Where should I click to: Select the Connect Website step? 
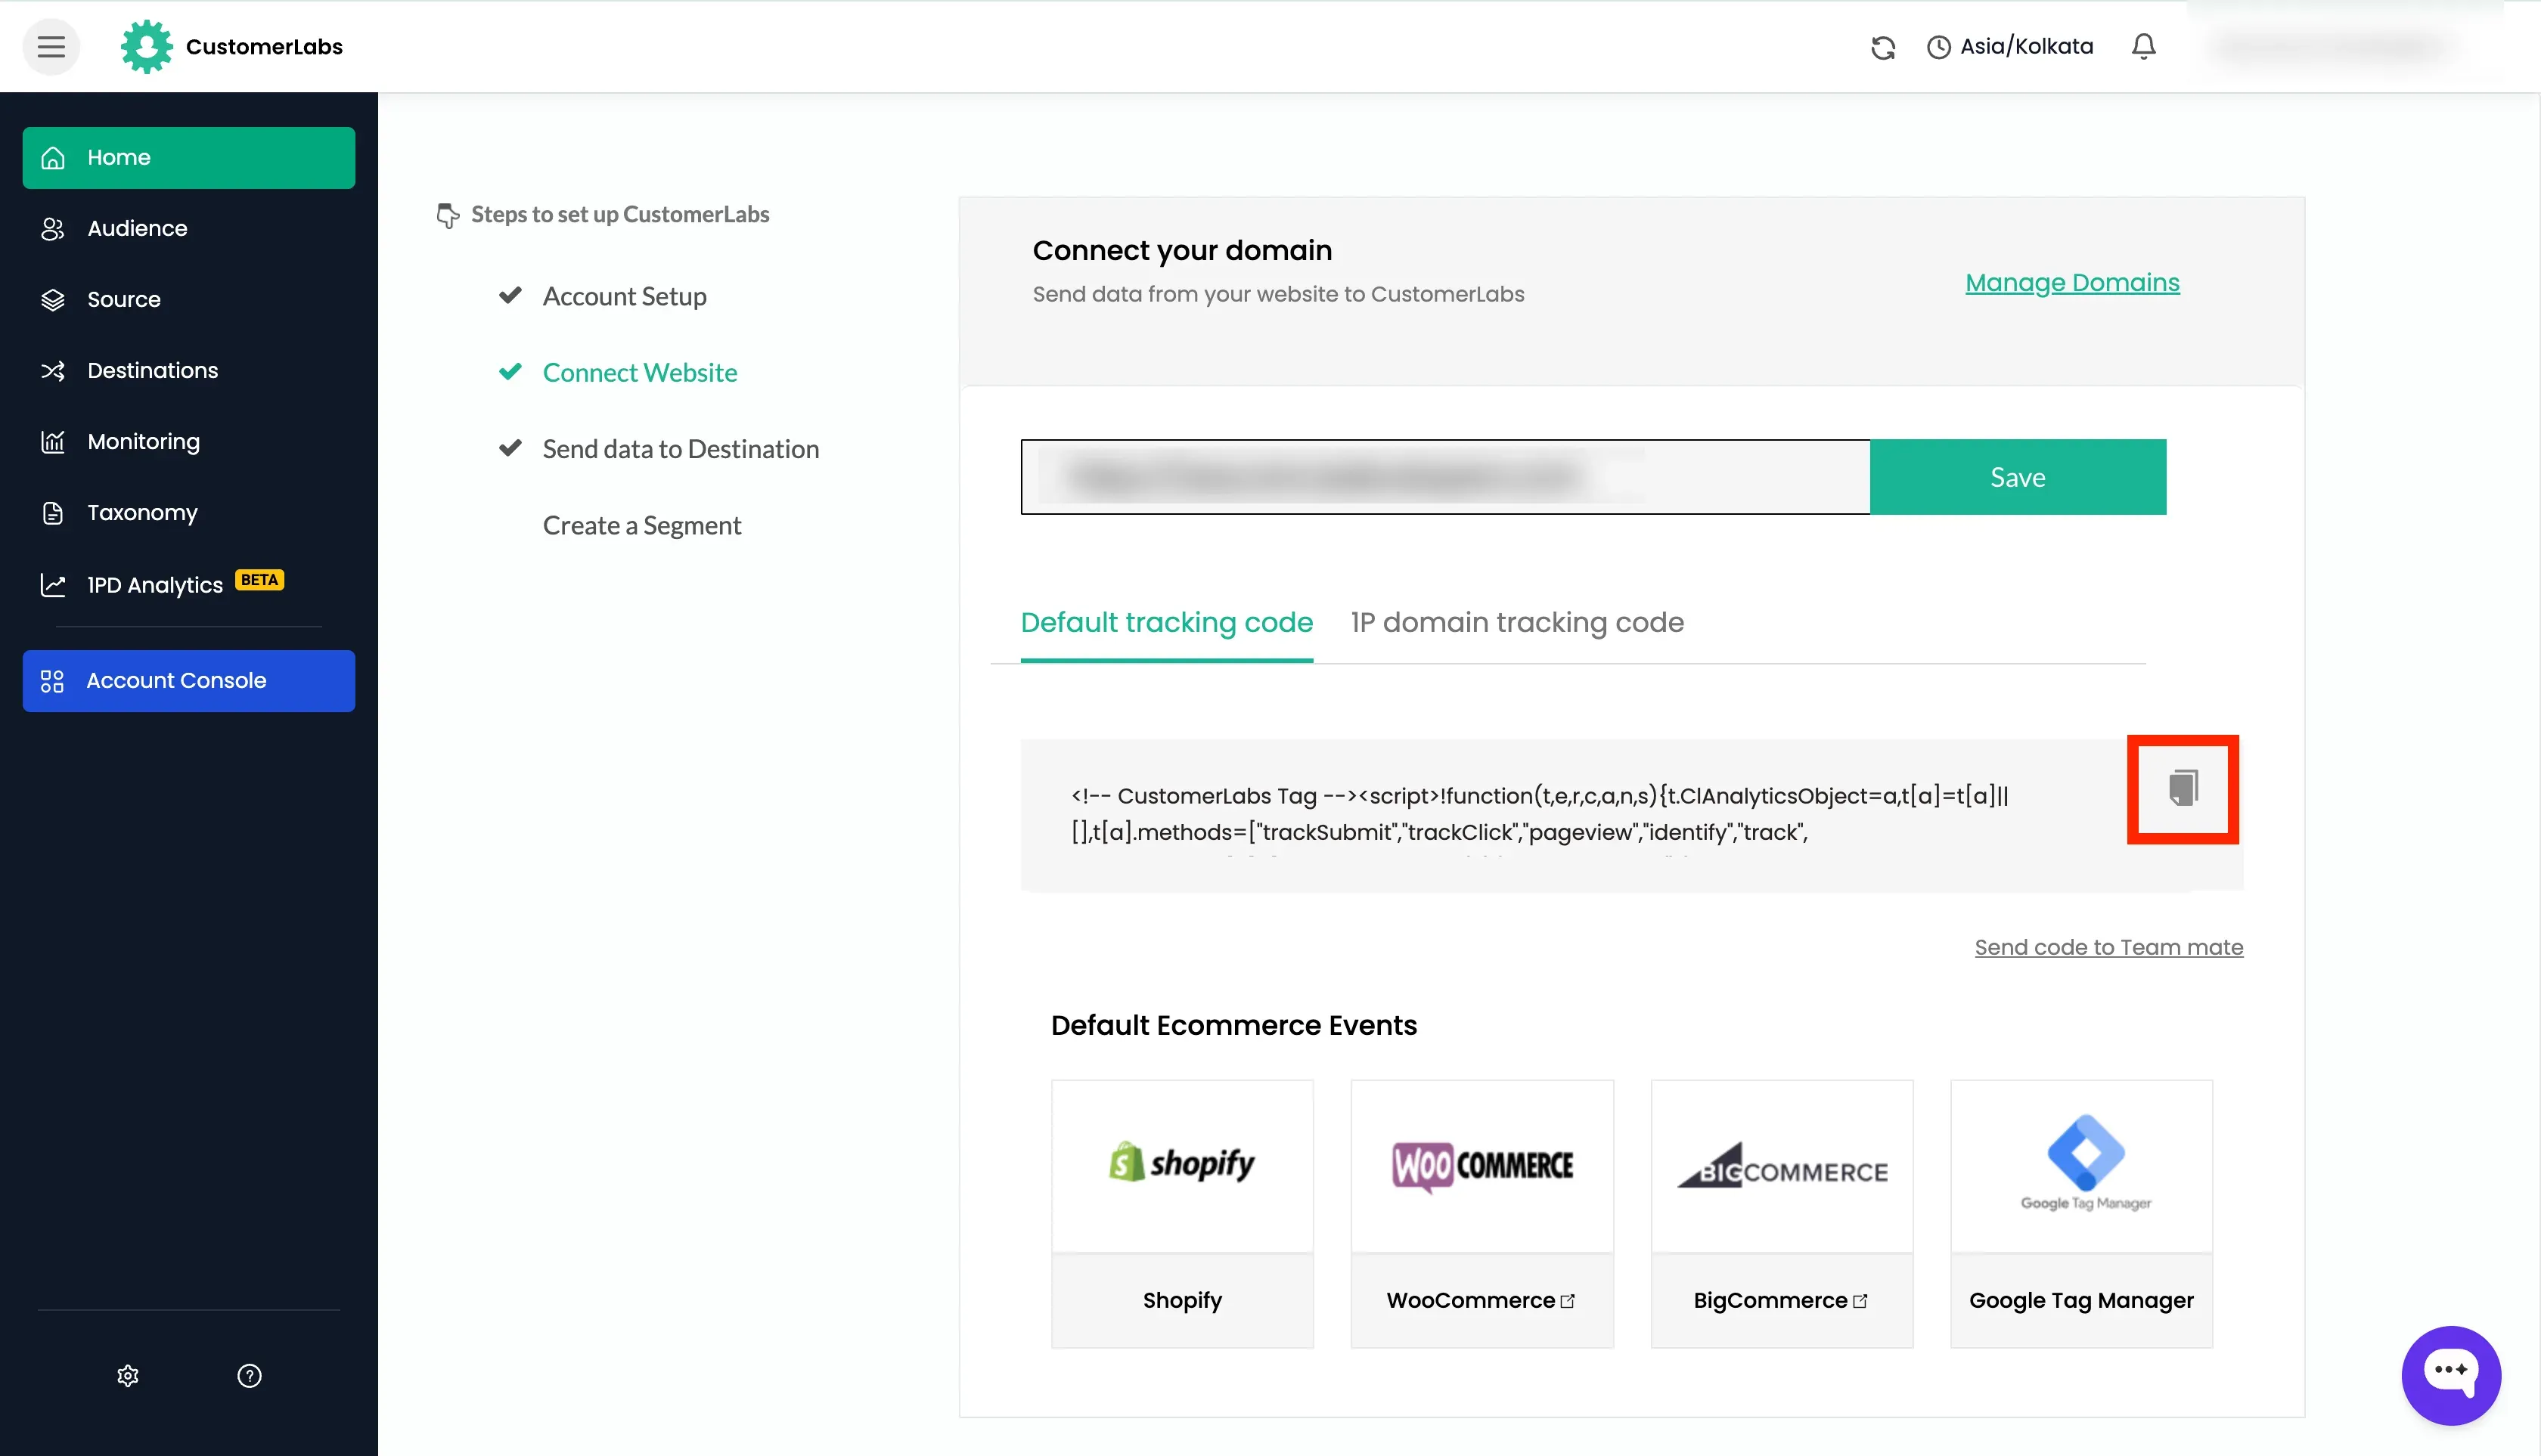641,372
